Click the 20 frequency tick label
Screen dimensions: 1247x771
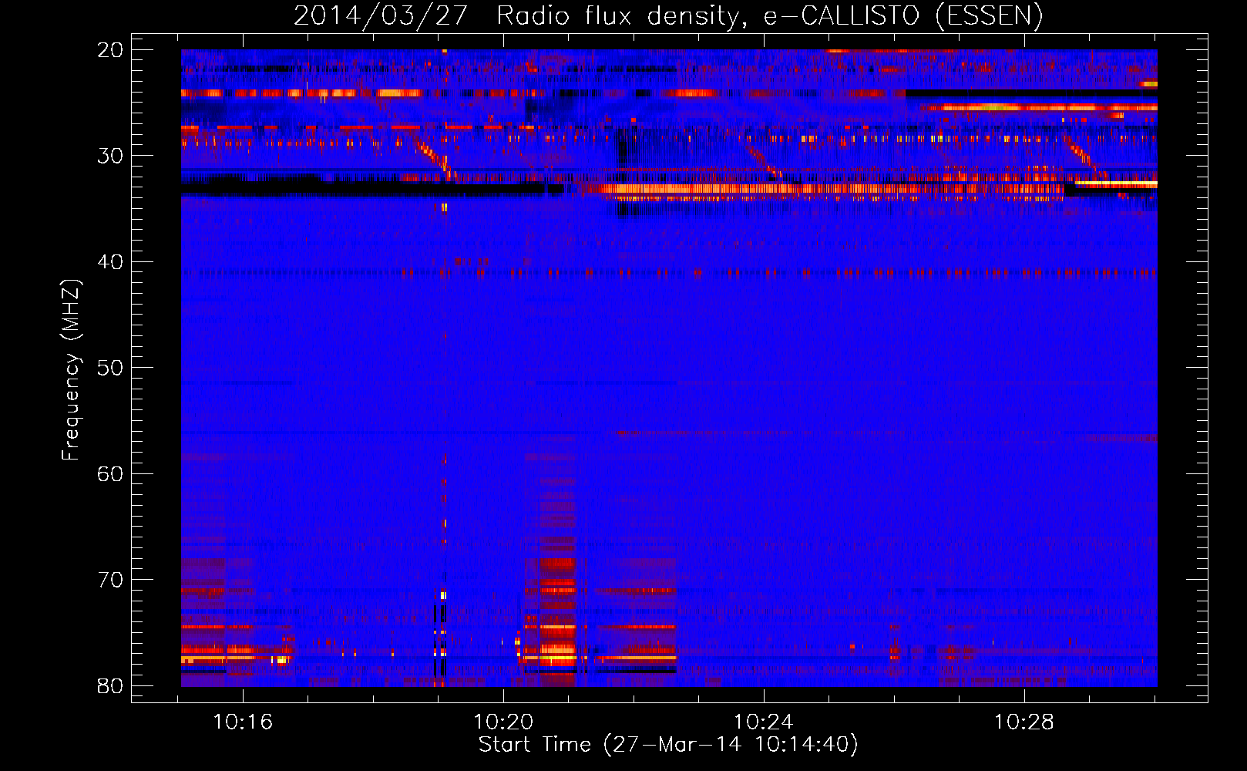[111, 50]
